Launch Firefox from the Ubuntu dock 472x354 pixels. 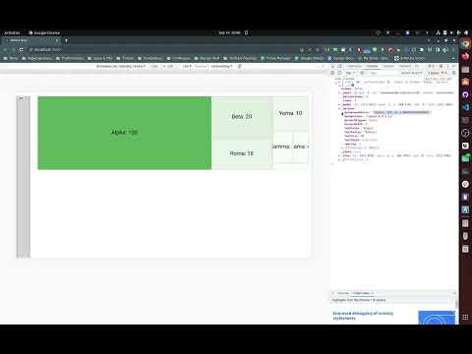click(465, 56)
